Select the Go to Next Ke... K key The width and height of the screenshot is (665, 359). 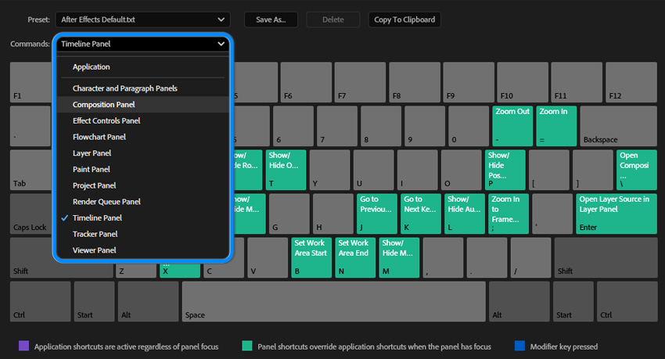tap(421, 214)
